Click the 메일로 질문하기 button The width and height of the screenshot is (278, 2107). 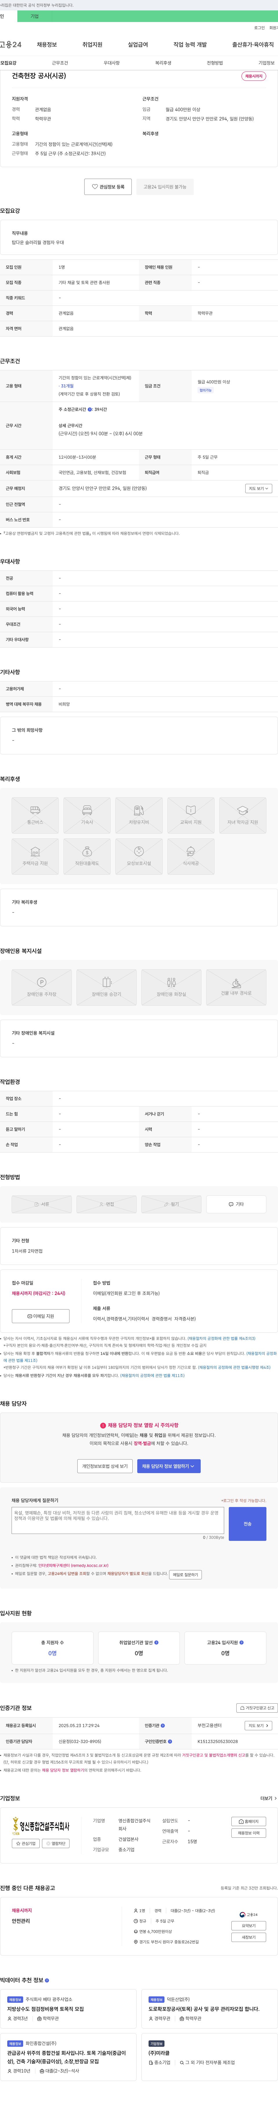(186, 1574)
